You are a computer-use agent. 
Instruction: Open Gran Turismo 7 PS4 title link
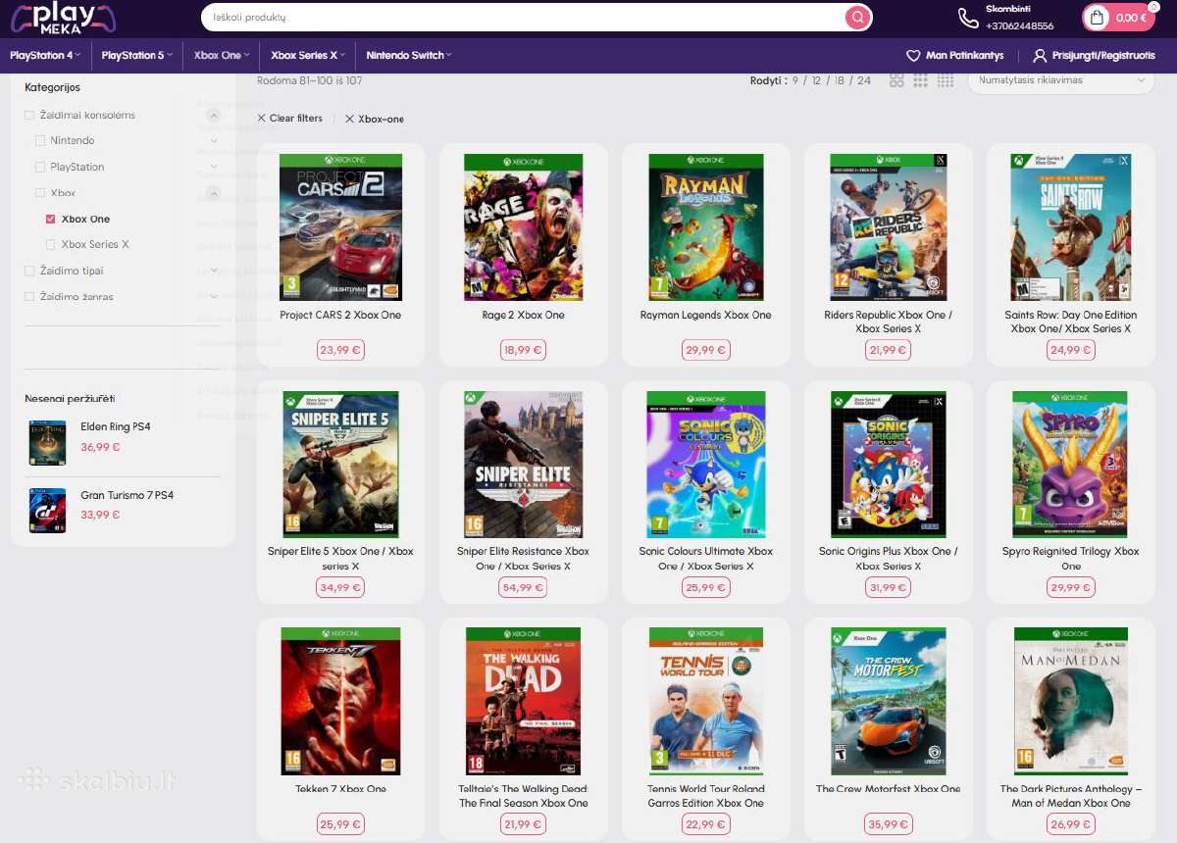pos(127,496)
